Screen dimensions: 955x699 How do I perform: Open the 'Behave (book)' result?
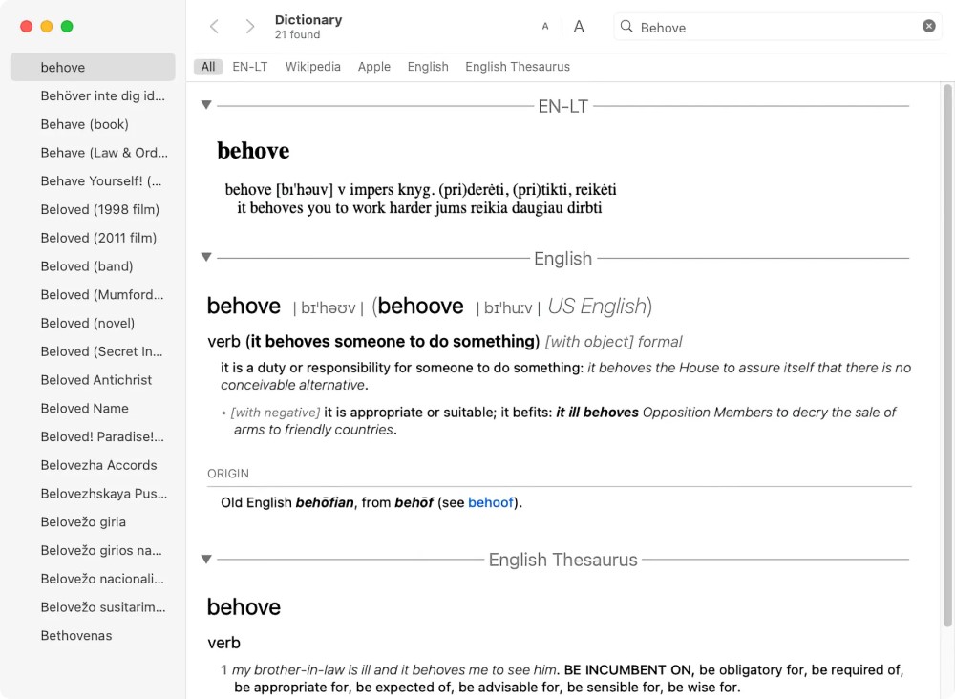coord(93,124)
